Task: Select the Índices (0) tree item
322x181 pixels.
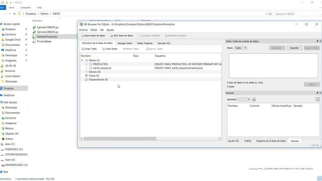Action: click(95, 72)
